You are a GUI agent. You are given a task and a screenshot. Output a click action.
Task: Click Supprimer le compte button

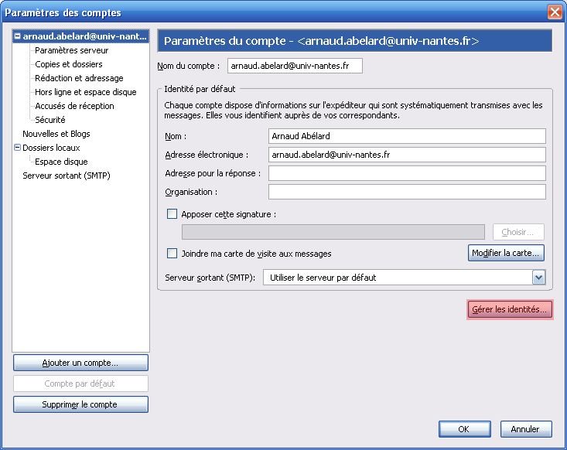coord(80,404)
